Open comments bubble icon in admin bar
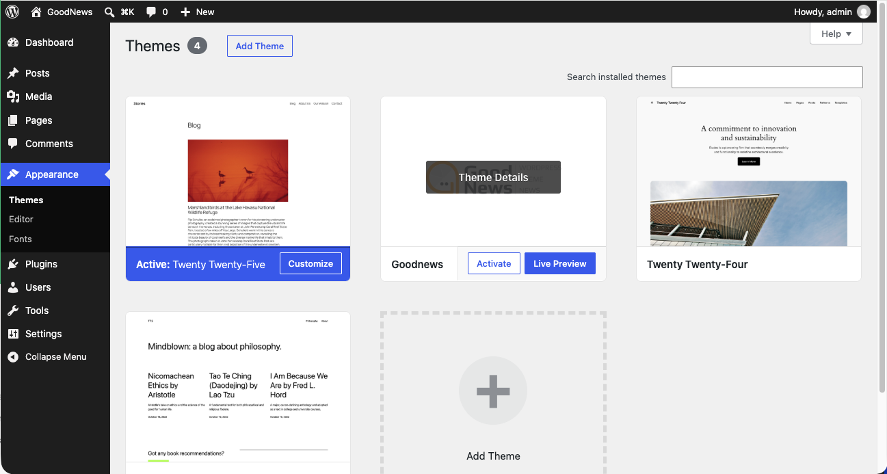The height and width of the screenshot is (474, 887). click(151, 12)
